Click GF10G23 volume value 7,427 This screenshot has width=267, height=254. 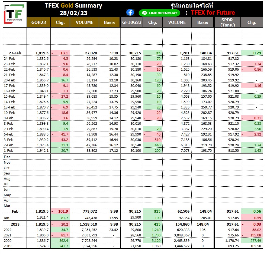point(185,134)
